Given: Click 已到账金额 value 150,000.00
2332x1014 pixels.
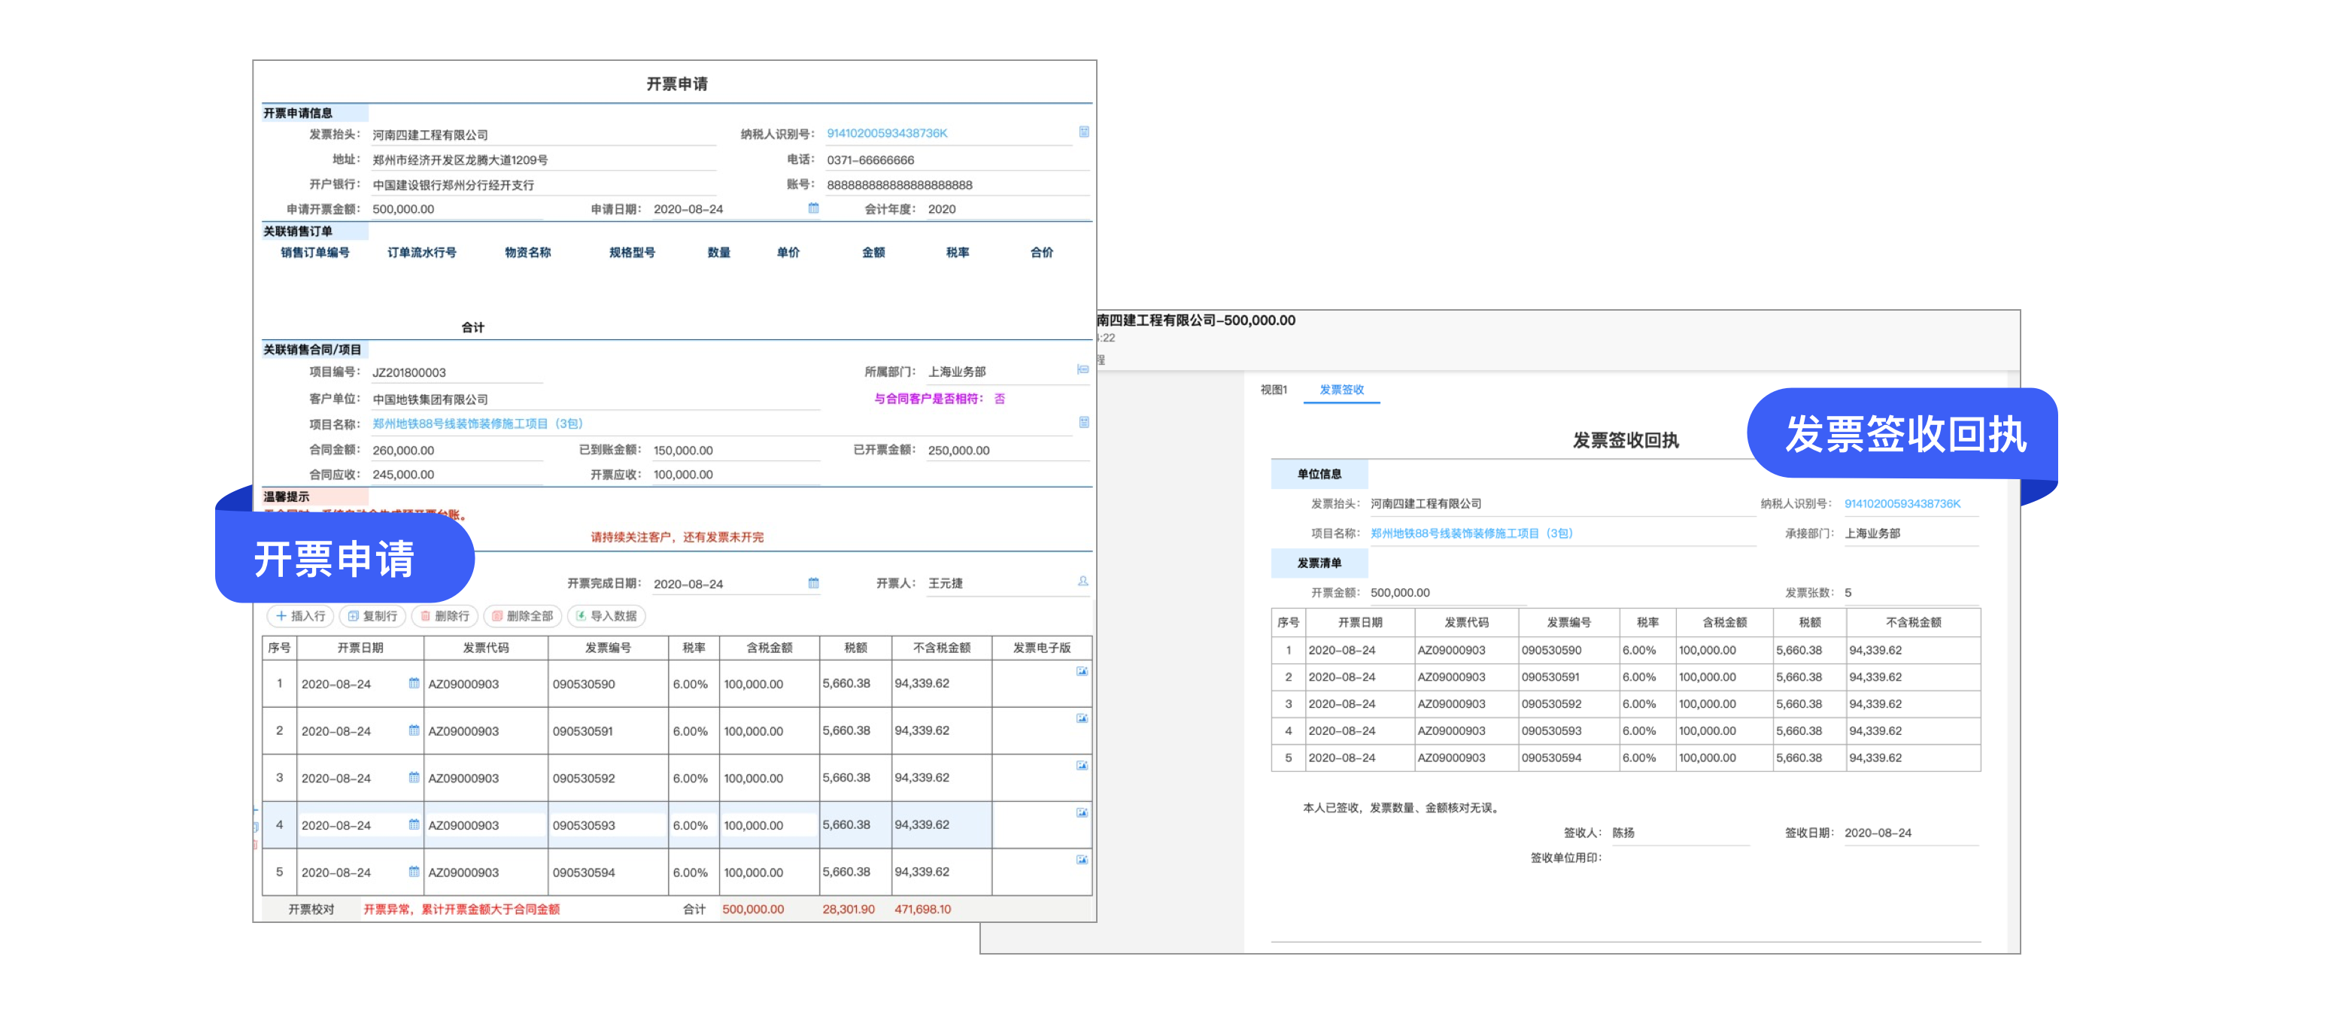Looking at the screenshot, I should [x=684, y=450].
